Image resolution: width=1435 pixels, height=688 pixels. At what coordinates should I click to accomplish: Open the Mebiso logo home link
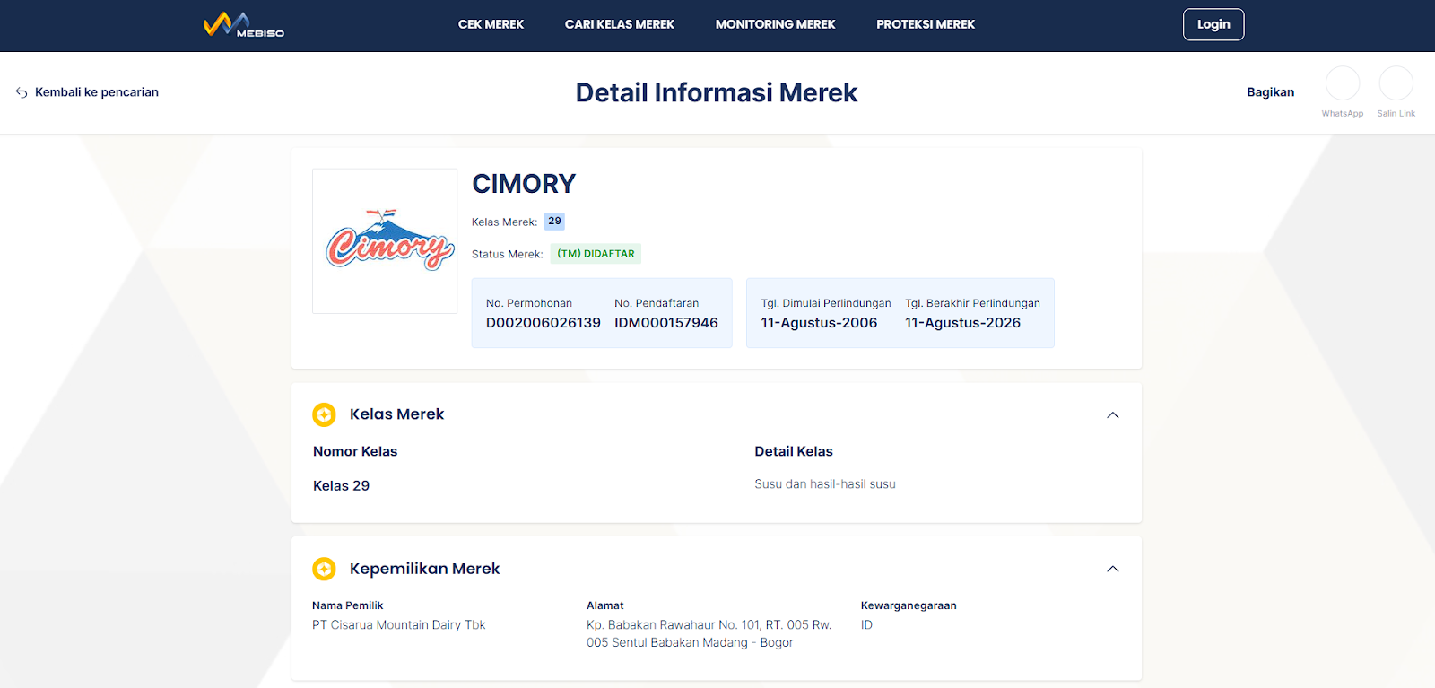click(x=244, y=24)
